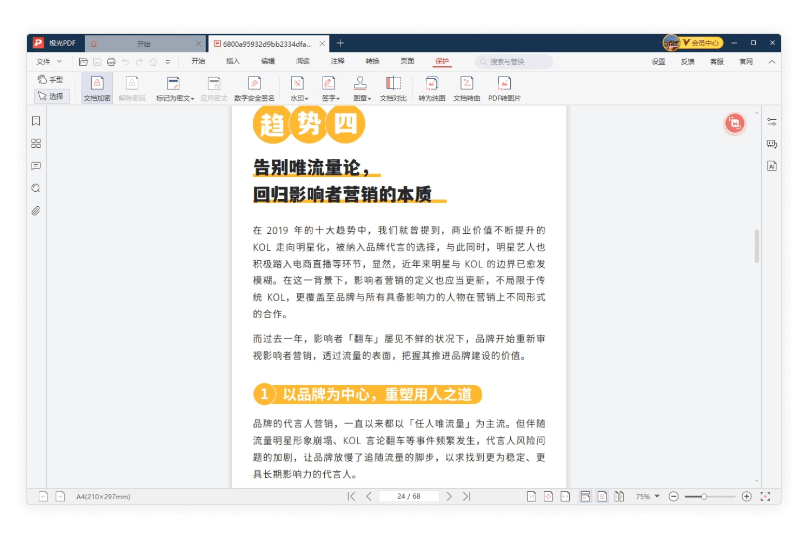808x539 pixels.
Task: Toggle continuous scrolling view mode
Action: pos(585,497)
